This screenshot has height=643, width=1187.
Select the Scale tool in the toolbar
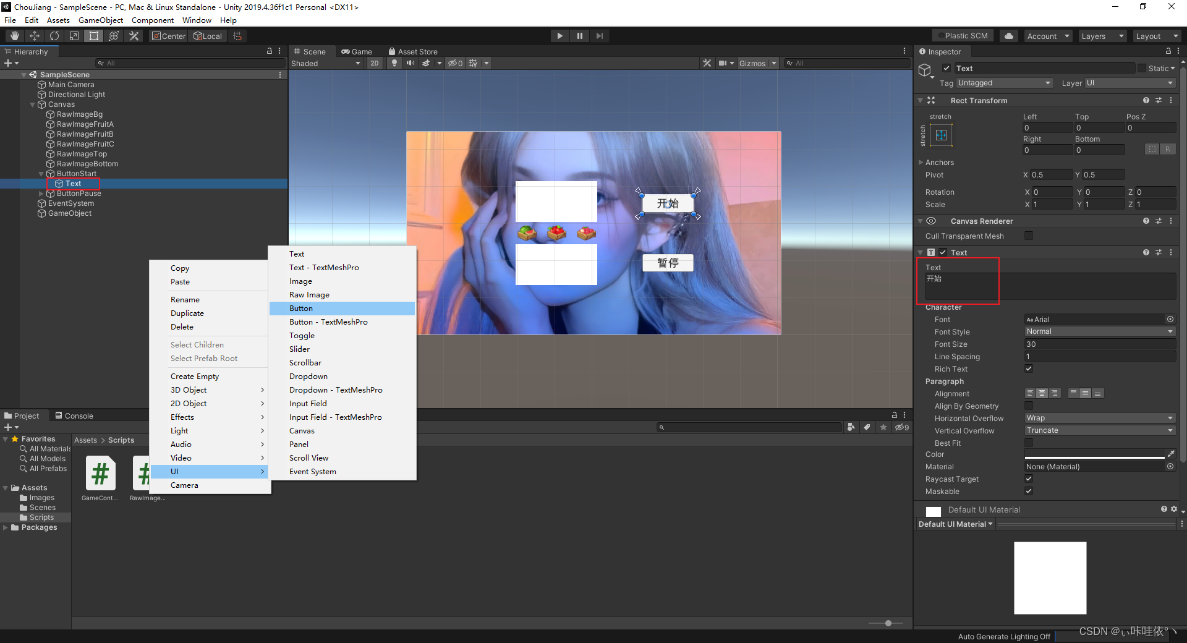(74, 36)
